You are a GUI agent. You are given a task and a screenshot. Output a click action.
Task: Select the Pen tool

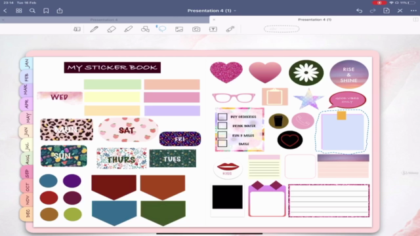click(94, 29)
